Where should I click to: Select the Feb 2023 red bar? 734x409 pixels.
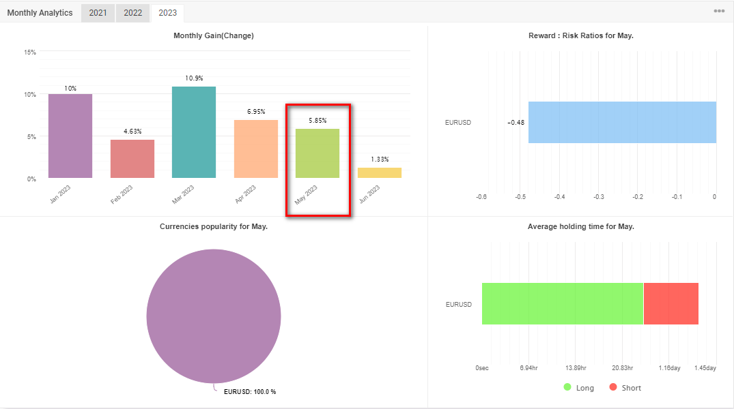click(x=132, y=159)
